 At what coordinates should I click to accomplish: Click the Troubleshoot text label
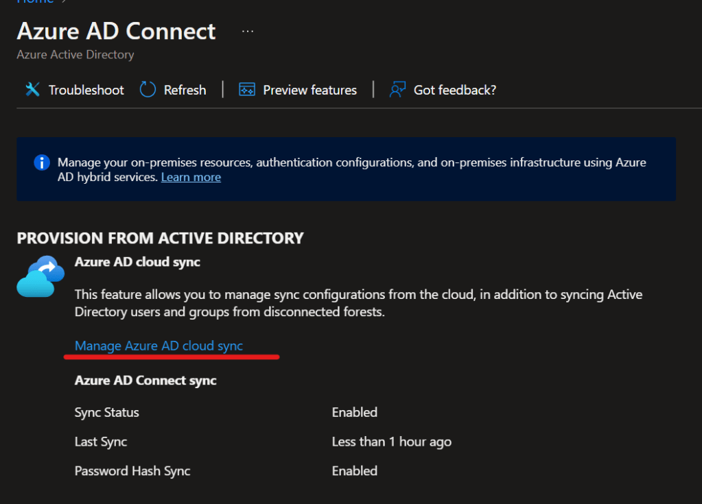click(x=86, y=90)
